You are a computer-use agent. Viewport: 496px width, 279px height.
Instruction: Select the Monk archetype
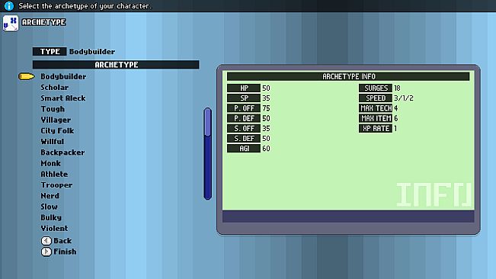(x=50, y=163)
